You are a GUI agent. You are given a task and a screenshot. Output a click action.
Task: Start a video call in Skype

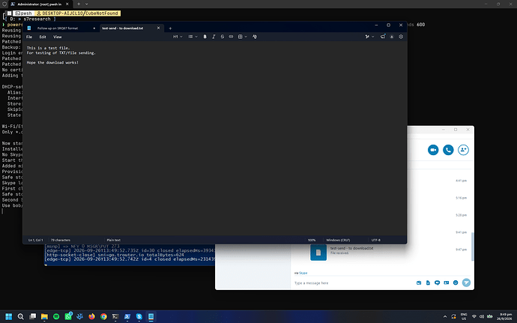pyautogui.click(x=433, y=150)
